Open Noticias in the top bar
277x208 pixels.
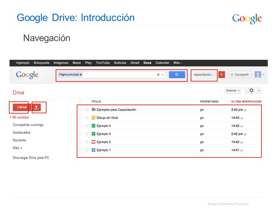(x=120, y=63)
